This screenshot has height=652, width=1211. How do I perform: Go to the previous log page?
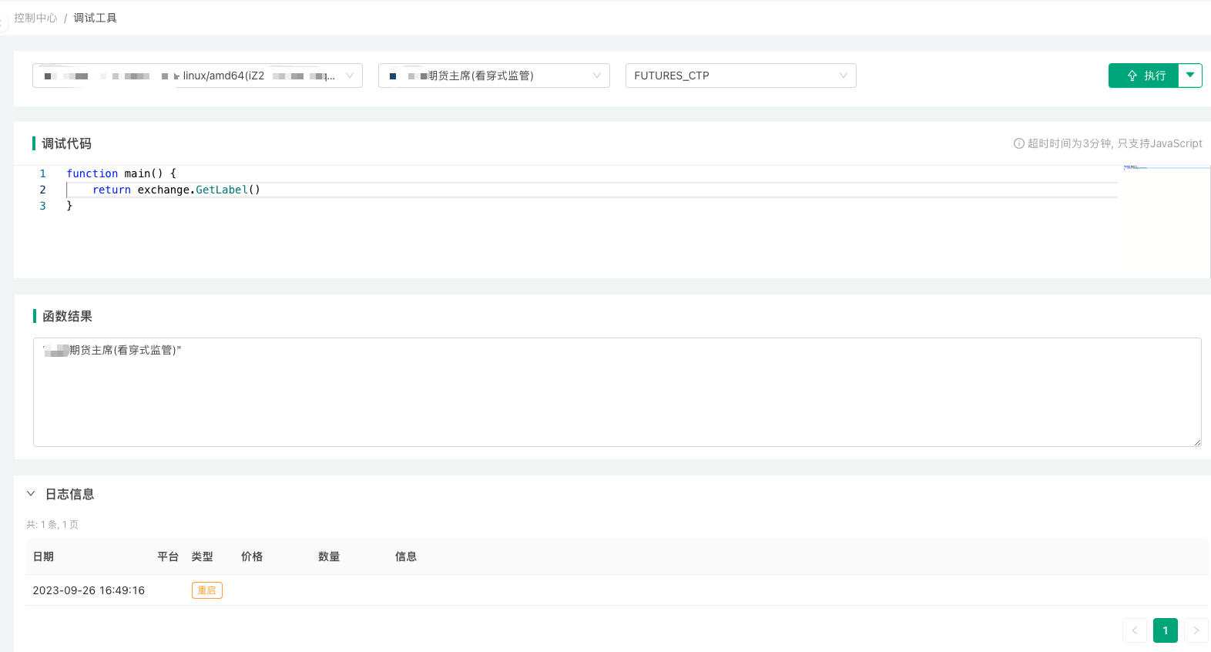click(1134, 630)
